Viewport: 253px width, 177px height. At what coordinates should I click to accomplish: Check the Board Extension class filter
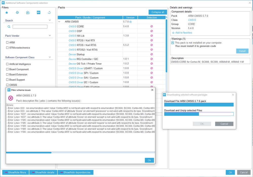[x=7, y=74]
